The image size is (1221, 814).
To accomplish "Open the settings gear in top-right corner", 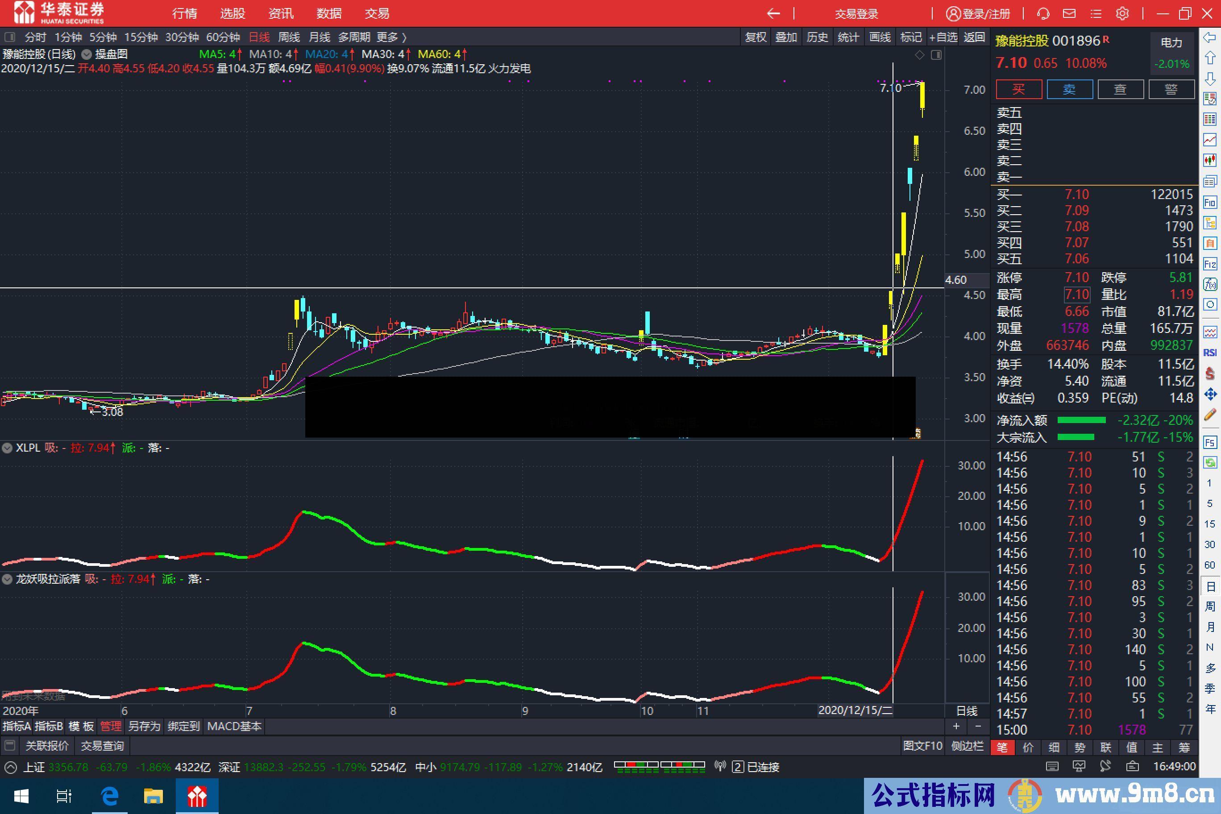I will pyautogui.click(x=1122, y=13).
